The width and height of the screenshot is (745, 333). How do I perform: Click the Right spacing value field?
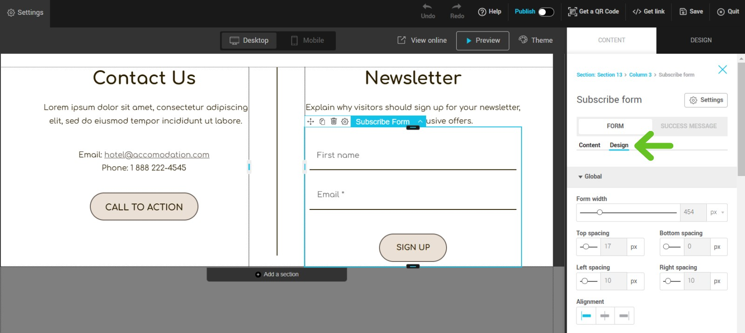[697, 281]
